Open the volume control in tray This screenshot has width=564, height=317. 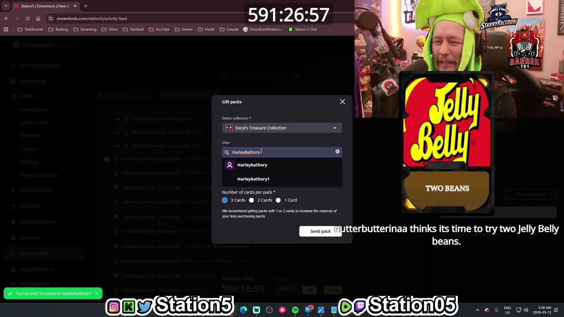coord(526,310)
